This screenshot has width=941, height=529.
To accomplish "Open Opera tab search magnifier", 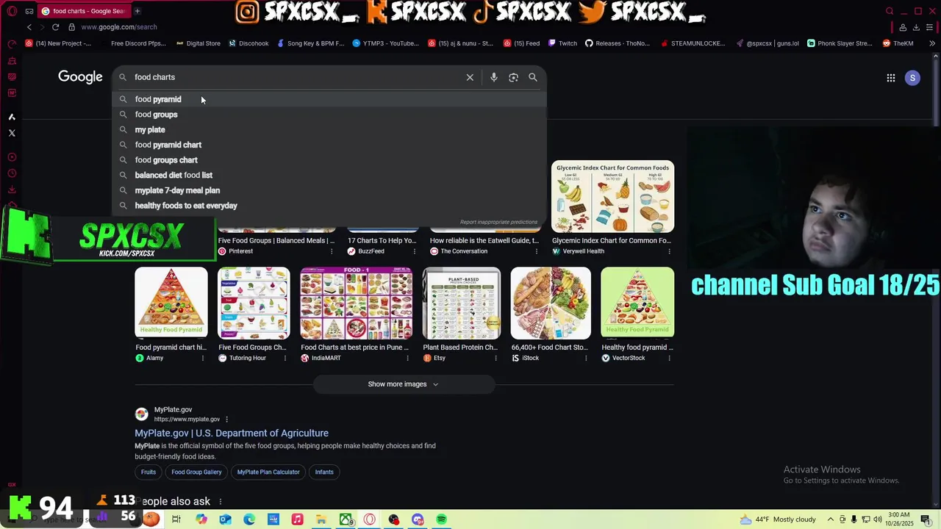I will tap(890, 11).
